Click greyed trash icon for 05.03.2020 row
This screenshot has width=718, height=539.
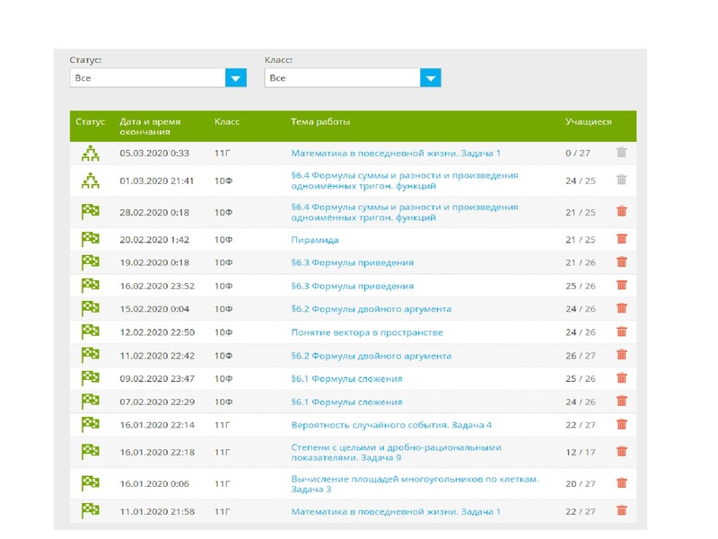click(621, 154)
